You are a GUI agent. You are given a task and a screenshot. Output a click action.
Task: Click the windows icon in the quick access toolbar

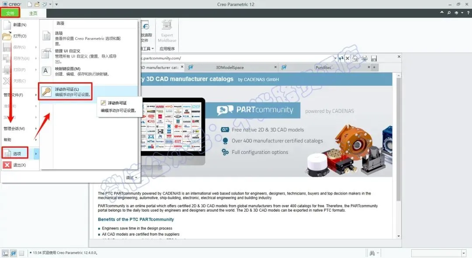pyautogui.click(x=44, y=4)
